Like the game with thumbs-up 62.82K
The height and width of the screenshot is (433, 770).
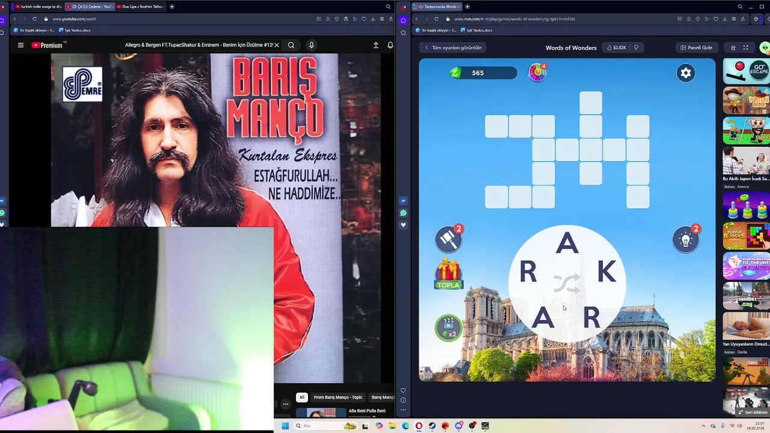[617, 48]
